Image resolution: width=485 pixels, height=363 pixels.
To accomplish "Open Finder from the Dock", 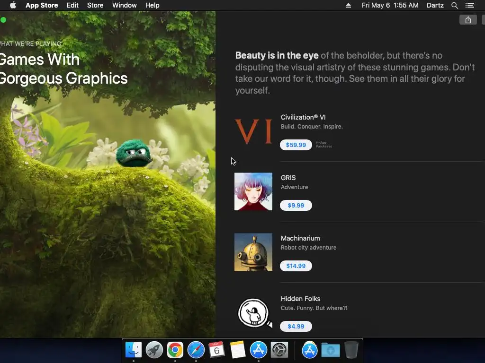I will click(134, 350).
